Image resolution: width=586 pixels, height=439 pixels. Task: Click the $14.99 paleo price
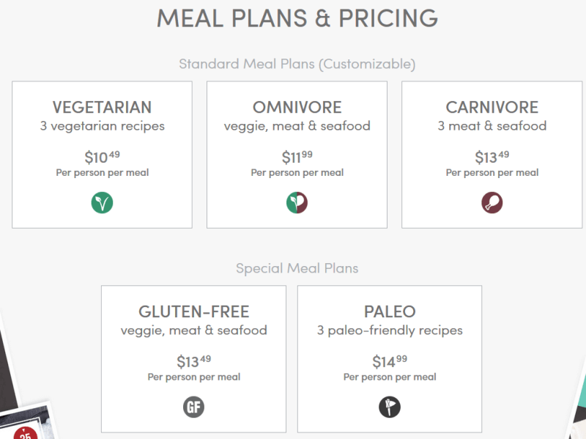click(390, 361)
